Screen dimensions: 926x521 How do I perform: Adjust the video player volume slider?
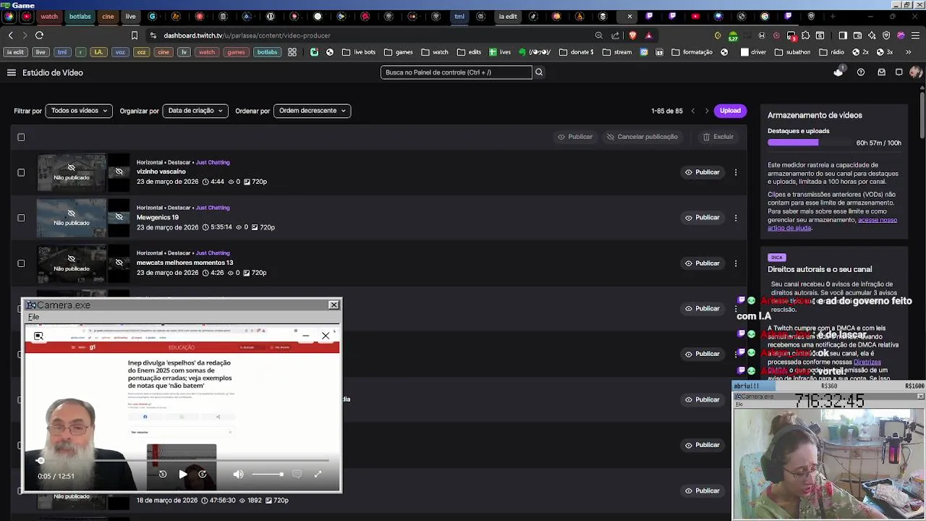point(268,475)
